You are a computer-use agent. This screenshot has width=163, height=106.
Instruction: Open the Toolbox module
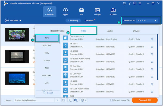[x=113, y=12]
